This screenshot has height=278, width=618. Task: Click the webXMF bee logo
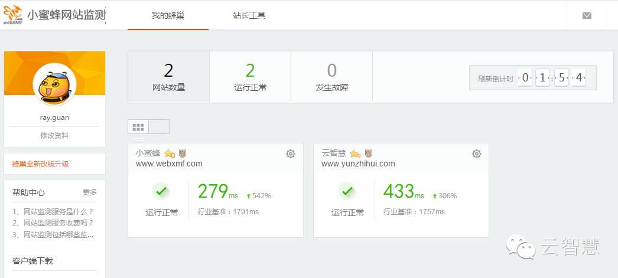click(x=13, y=15)
